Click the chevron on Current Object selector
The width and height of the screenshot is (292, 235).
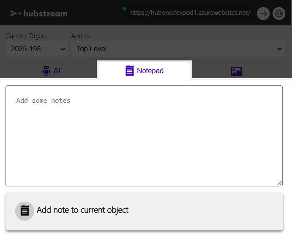pyautogui.click(x=63, y=49)
